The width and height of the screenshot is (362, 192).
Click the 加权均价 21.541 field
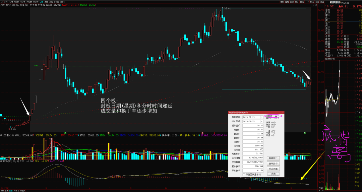[x=253, y=154]
